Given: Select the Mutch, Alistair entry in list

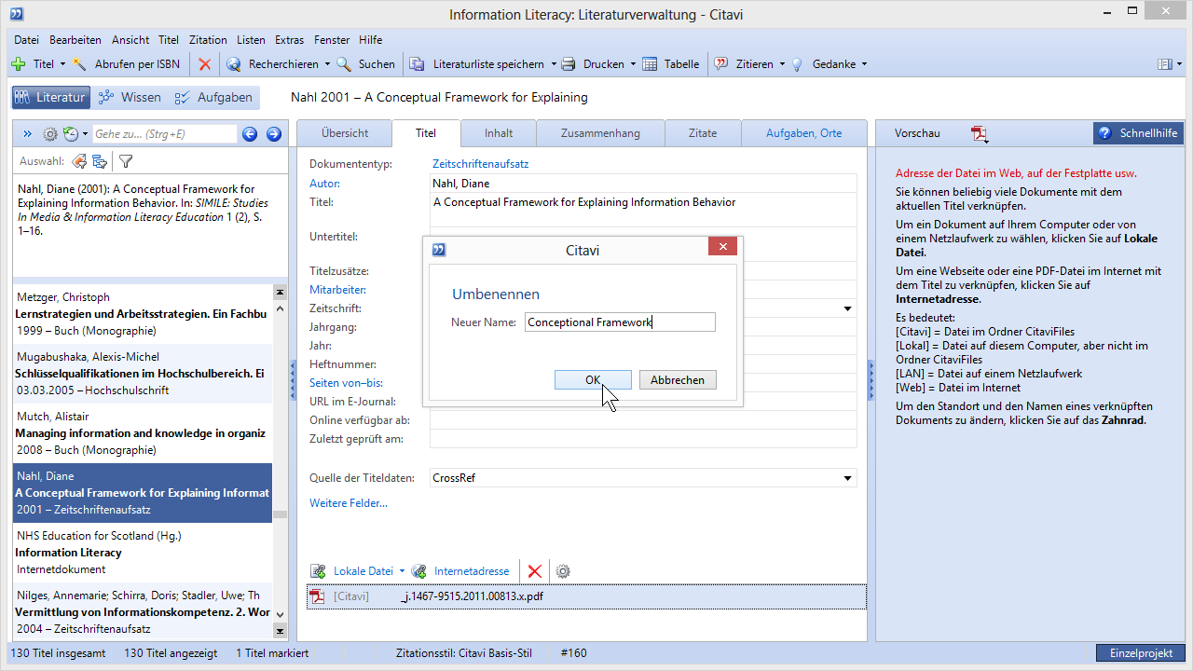Looking at the screenshot, I should pyautogui.click(x=143, y=433).
